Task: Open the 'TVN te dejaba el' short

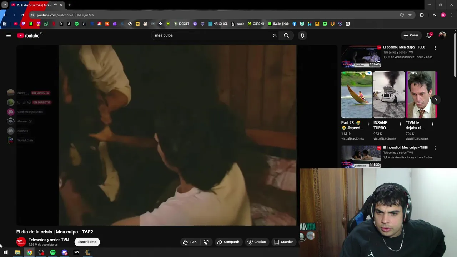Action: click(421, 95)
